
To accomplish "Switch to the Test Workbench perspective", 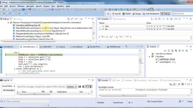I will click(151, 14).
